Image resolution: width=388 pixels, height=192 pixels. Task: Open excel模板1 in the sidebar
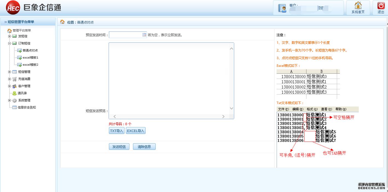point(30,58)
